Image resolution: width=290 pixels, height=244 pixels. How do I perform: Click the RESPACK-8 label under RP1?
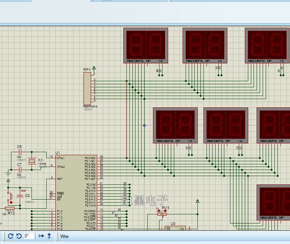pyautogui.click(x=90, y=107)
